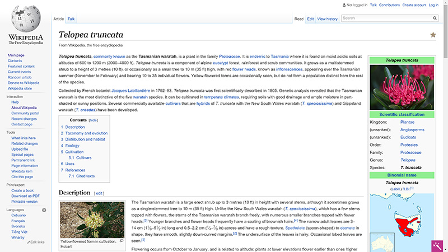Jump to Taxonomy and evolution section
448x252 pixels.
tap(86, 133)
